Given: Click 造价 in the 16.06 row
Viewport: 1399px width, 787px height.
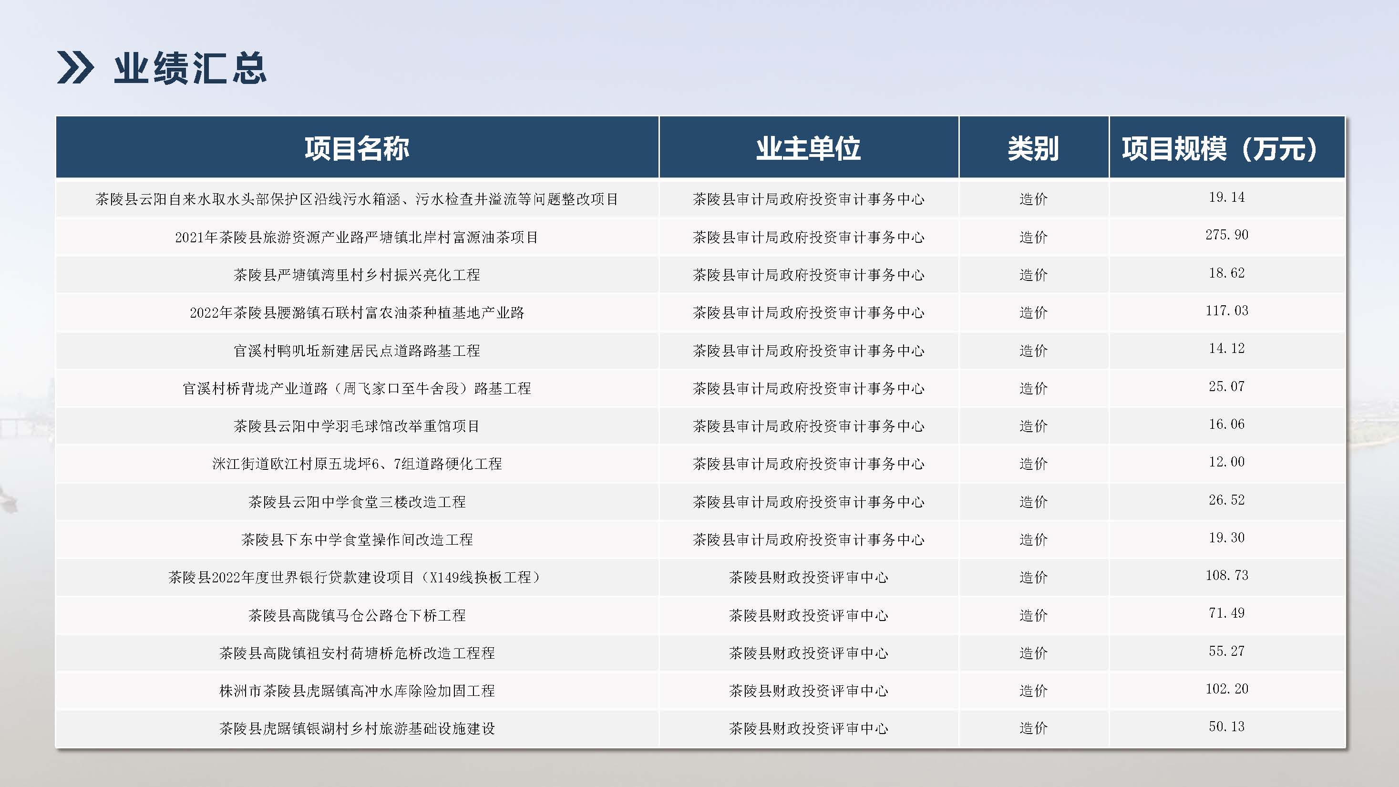Looking at the screenshot, I should pyautogui.click(x=1033, y=426).
